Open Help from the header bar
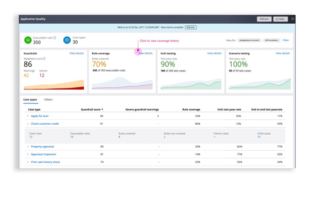The image size is (310, 198). click(x=280, y=19)
